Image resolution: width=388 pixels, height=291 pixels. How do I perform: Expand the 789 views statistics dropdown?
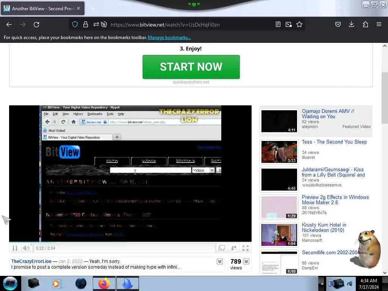point(246,261)
